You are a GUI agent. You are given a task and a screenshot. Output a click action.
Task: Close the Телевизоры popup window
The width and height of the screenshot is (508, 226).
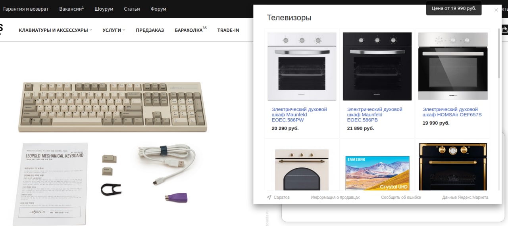496,10
